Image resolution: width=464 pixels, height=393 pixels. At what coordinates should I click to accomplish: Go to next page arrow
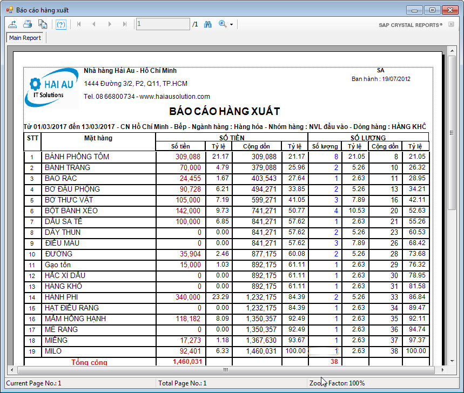click(x=110, y=24)
